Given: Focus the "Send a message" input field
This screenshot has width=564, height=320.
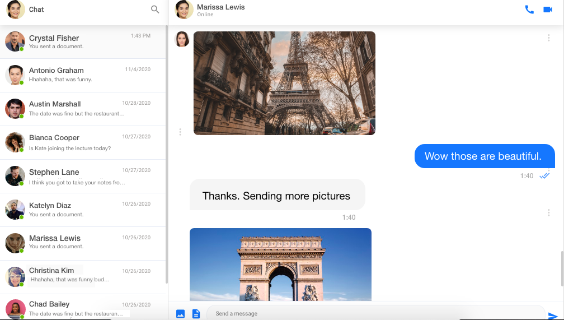Looking at the screenshot, I should 376,313.
